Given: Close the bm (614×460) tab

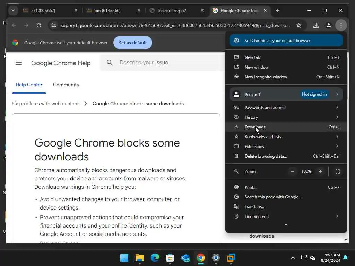Looking at the screenshot, I should coord(139,10).
